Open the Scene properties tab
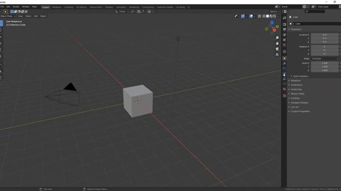Viewport: 341px width, 191px height. point(285,40)
